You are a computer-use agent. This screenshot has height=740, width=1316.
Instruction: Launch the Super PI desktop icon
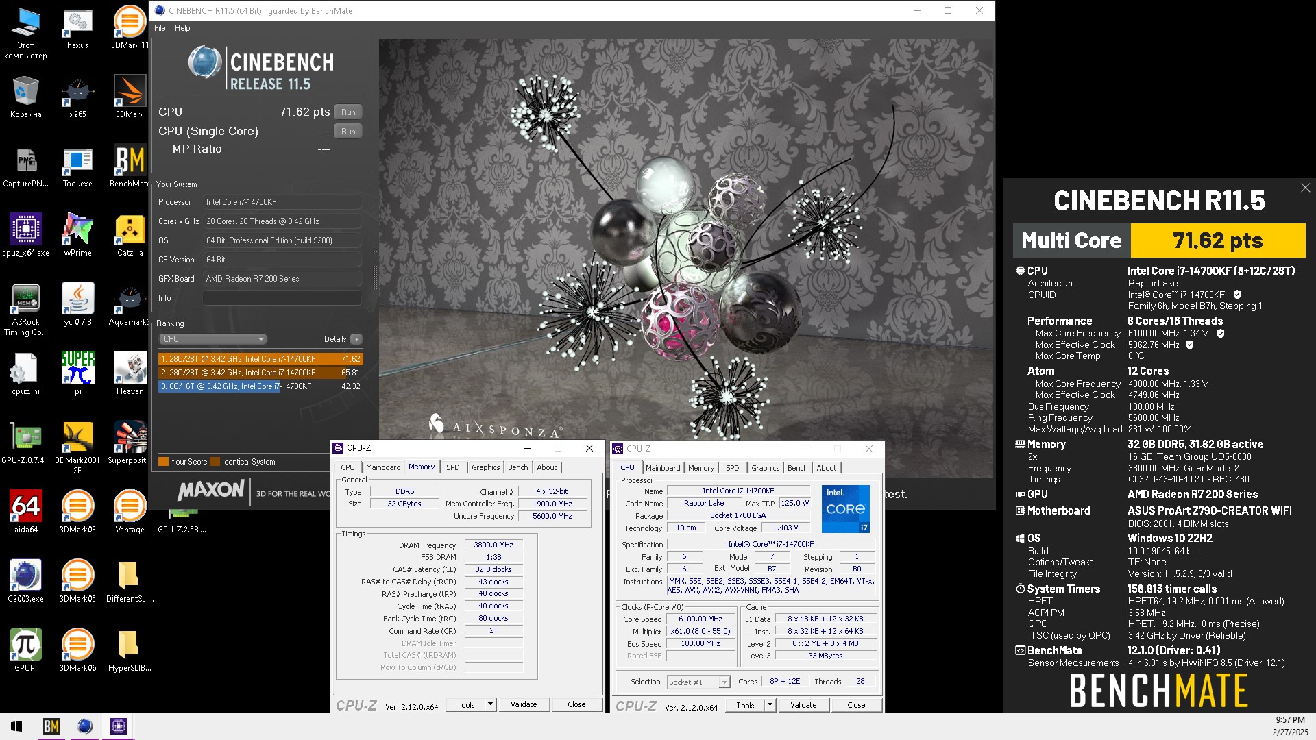click(77, 374)
